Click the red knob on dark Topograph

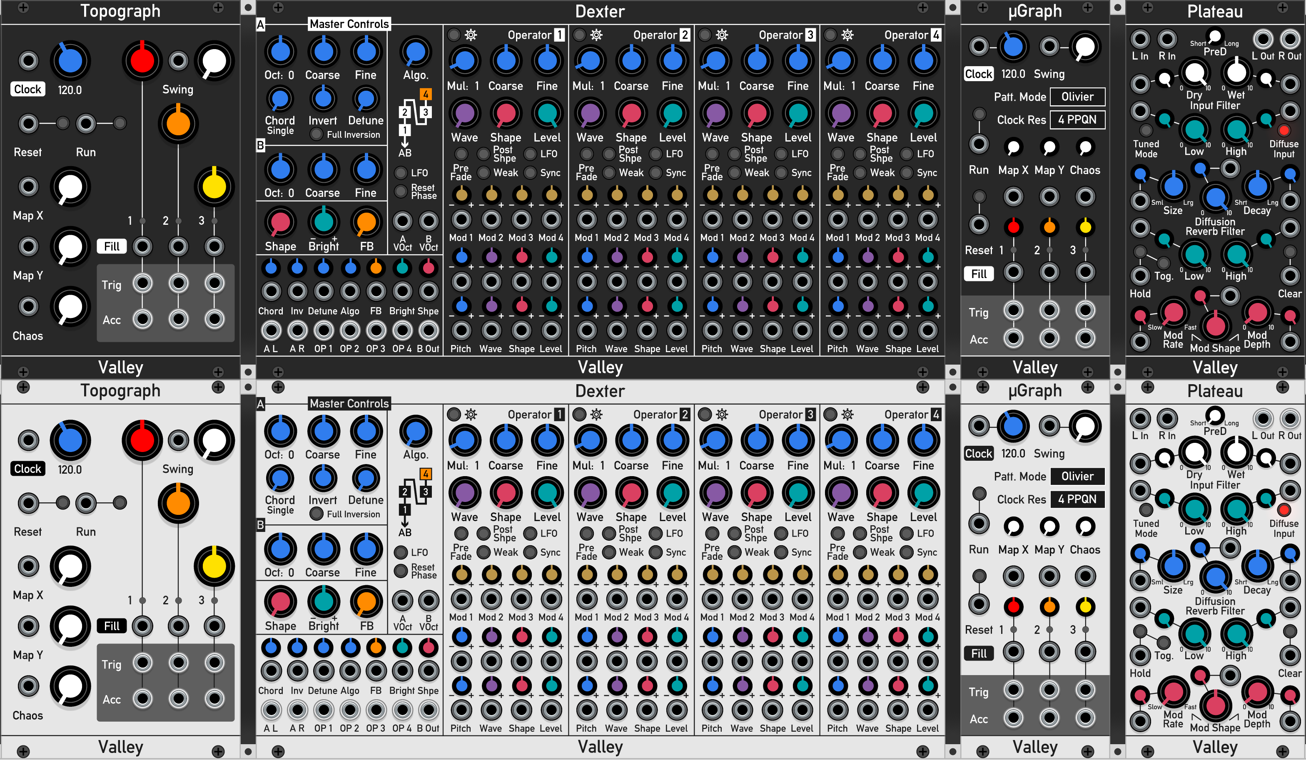click(x=142, y=61)
